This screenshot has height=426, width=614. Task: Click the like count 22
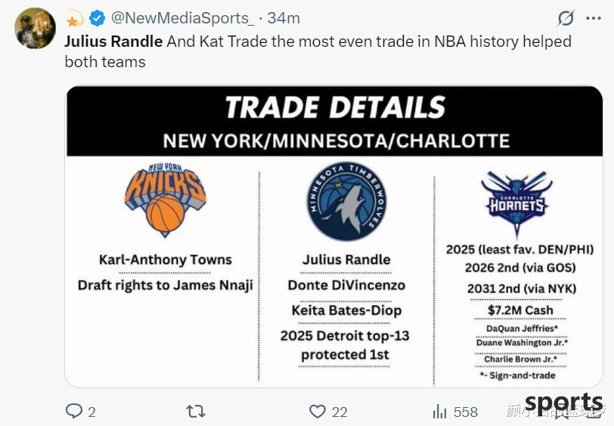[x=339, y=412]
